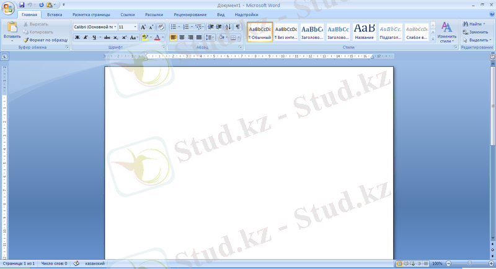Screen dimensions: 496x269
Task: Activate Формат по образцу painter
Action: coord(45,40)
